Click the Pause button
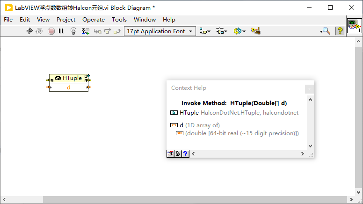The height and width of the screenshot is (204, 363). (61, 31)
